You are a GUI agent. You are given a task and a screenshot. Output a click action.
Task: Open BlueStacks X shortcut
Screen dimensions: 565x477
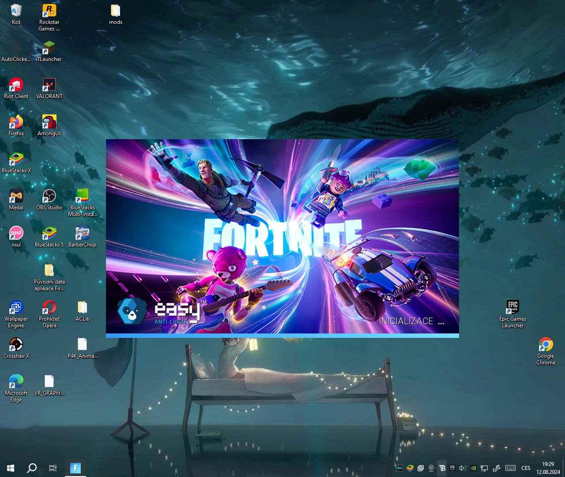[16, 163]
